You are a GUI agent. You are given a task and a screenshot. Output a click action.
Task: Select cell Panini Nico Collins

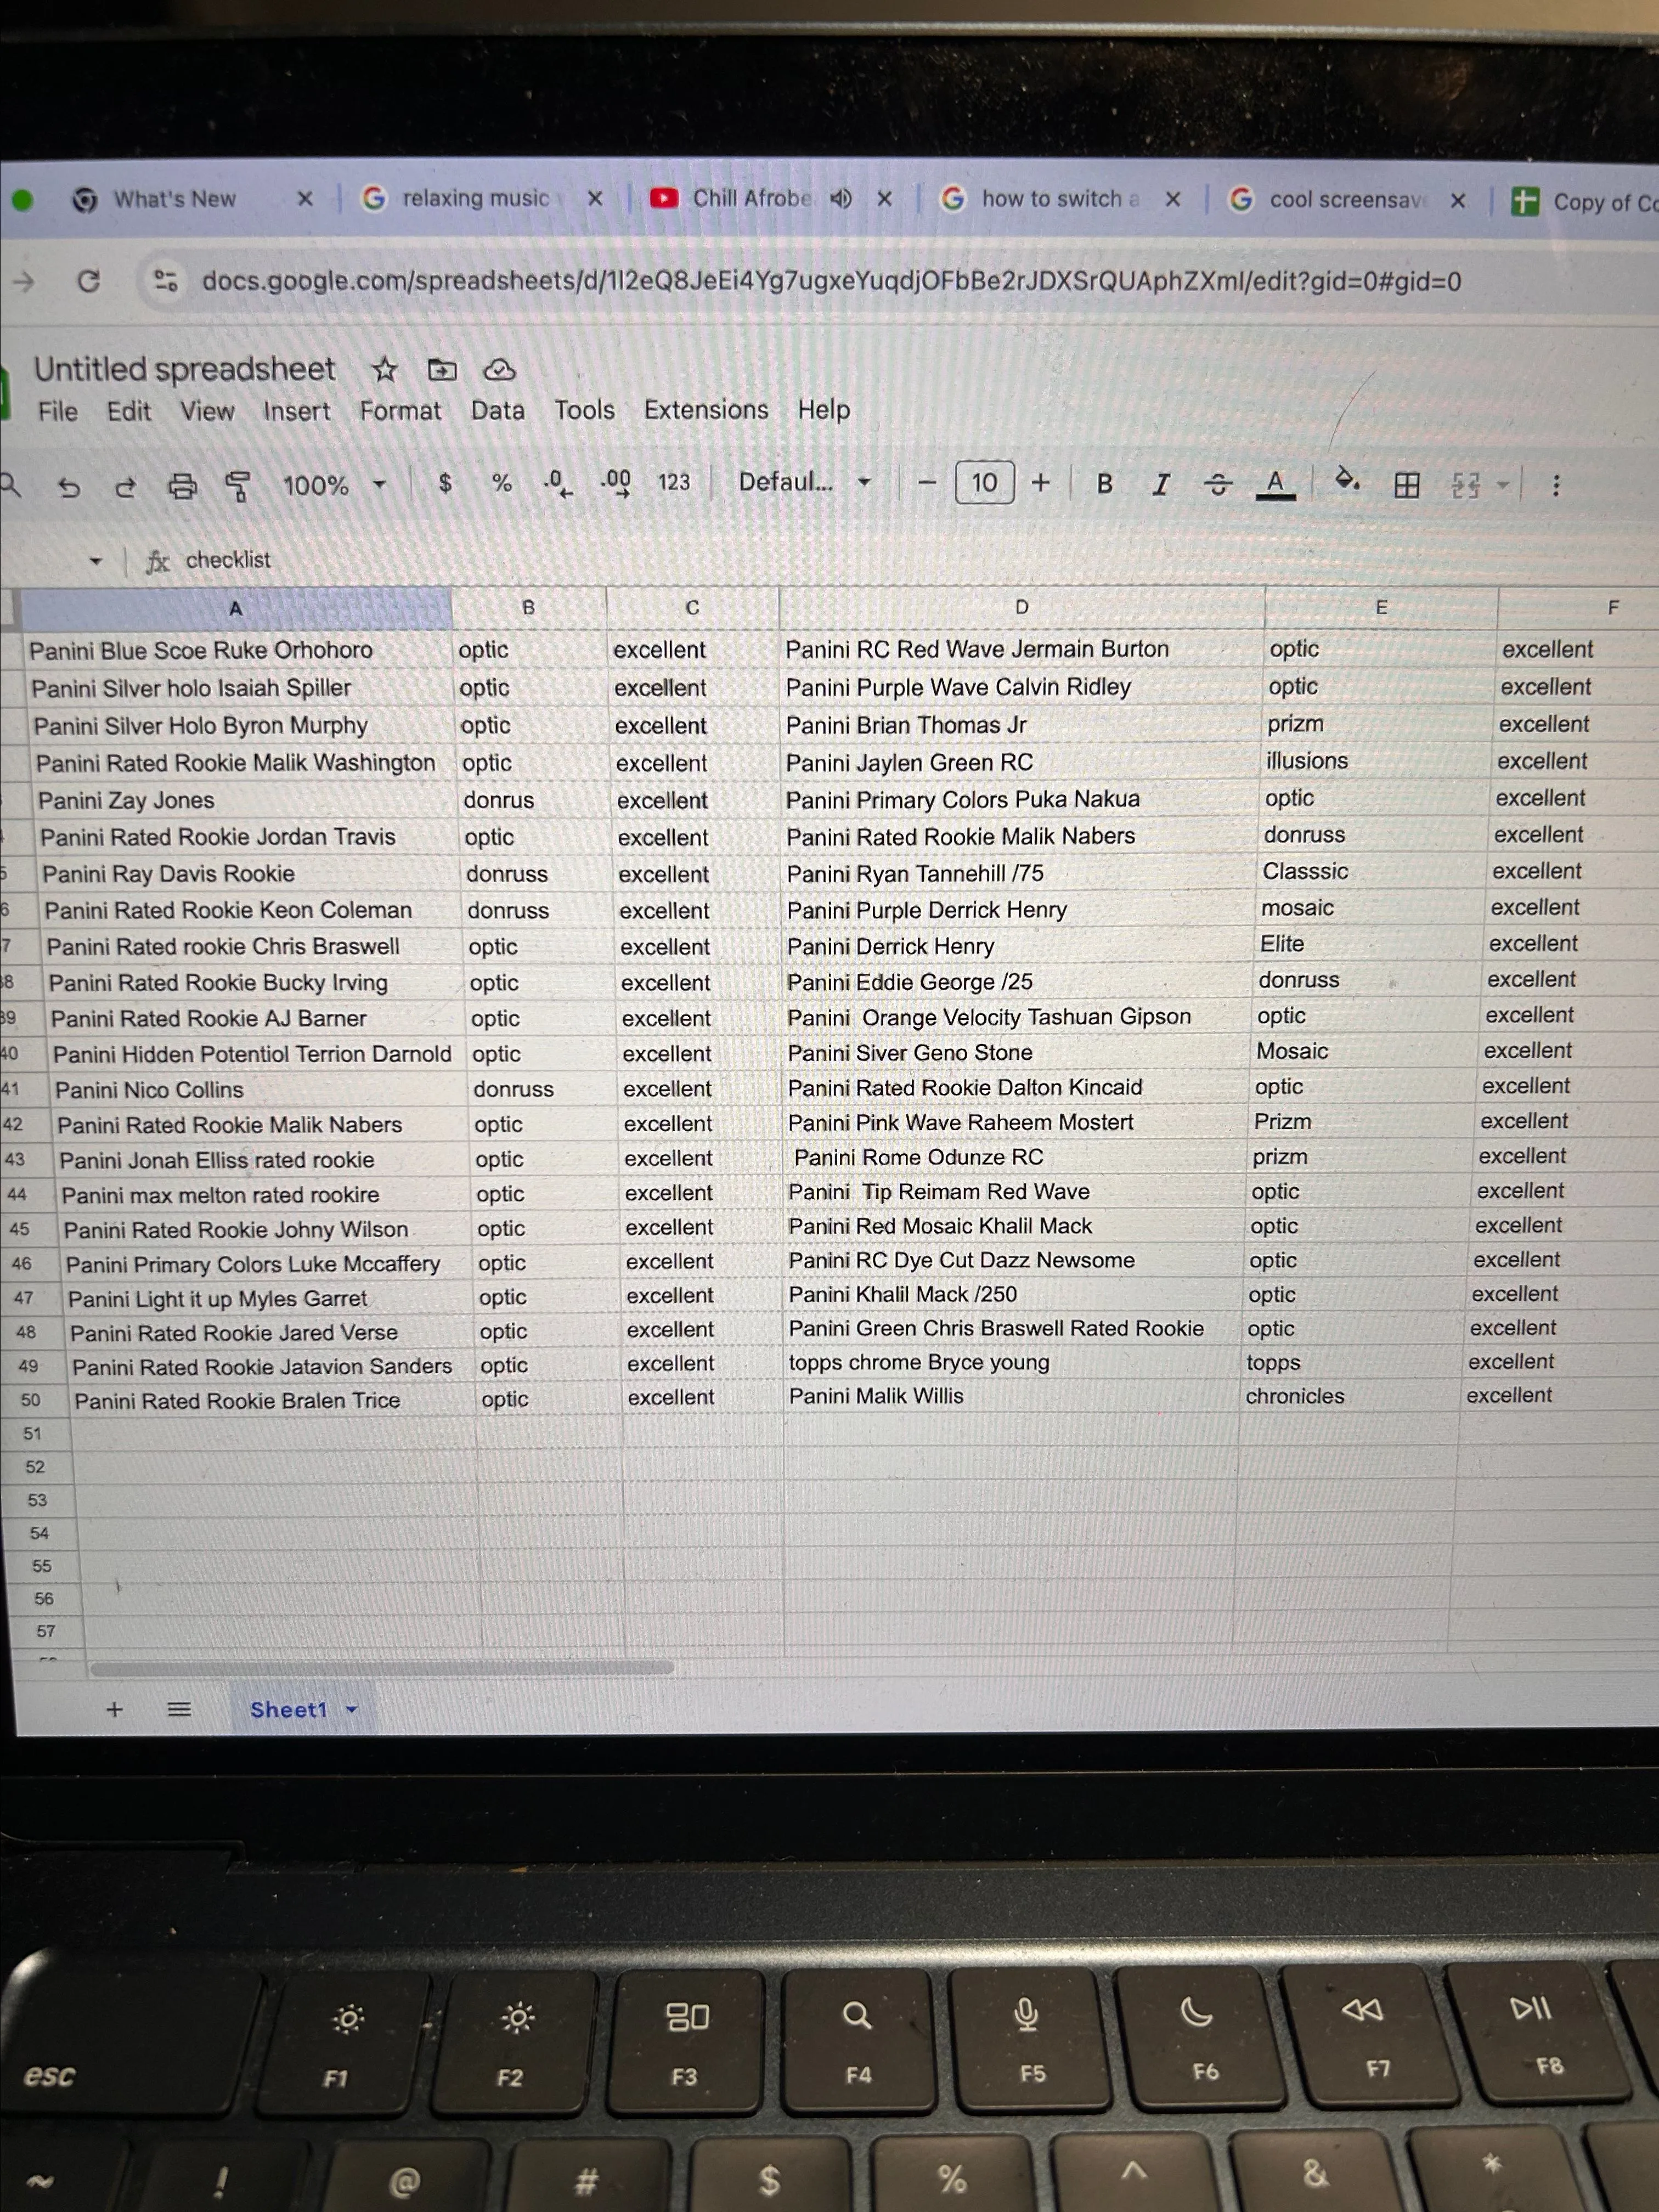[x=259, y=1089]
